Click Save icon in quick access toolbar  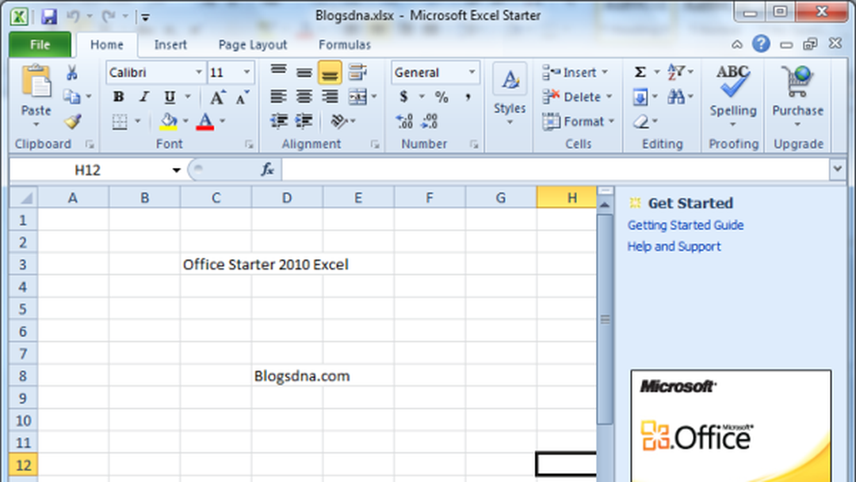pos(48,17)
